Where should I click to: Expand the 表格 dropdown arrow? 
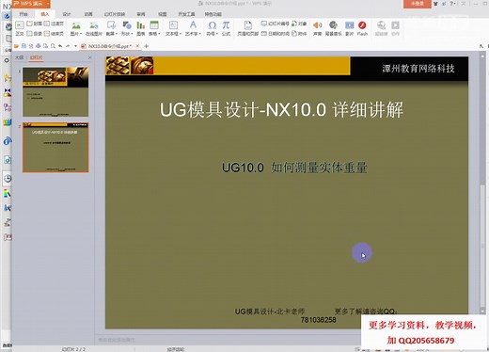point(159,34)
